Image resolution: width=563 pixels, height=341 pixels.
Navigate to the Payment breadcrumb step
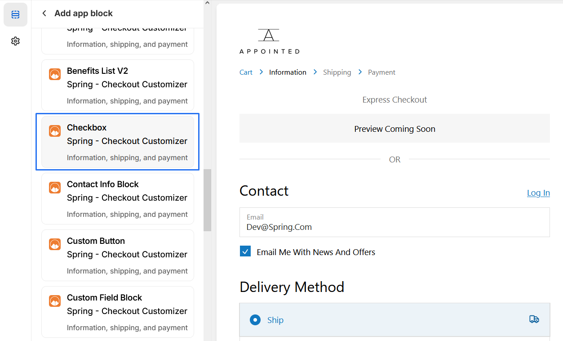click(381, 72)
